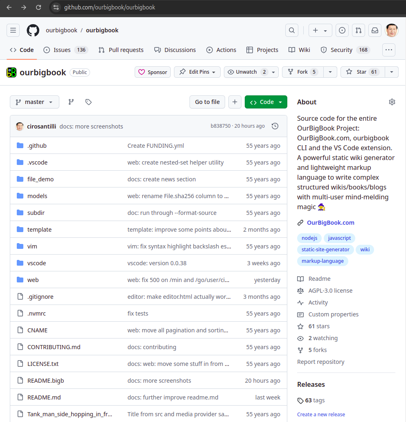Open the Readme link in About

319,279
